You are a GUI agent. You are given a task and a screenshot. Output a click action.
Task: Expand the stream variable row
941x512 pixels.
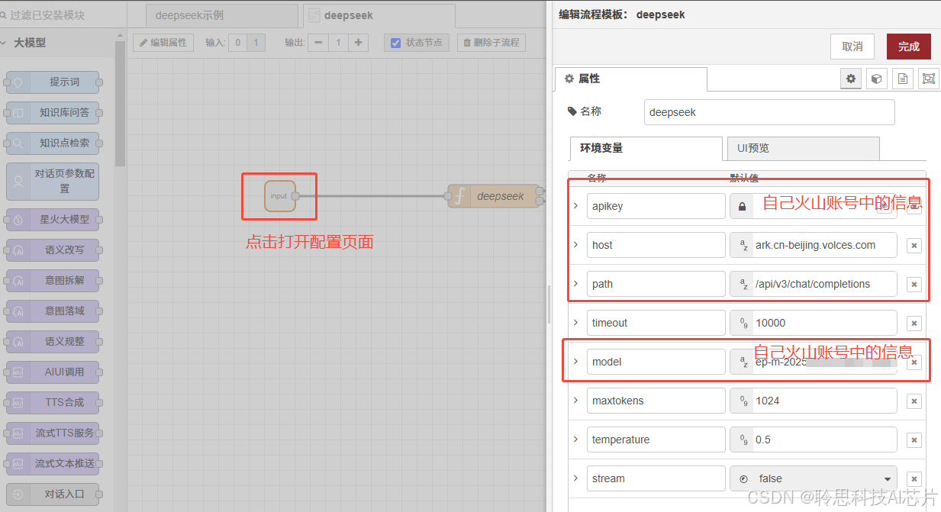click(575, 478)
